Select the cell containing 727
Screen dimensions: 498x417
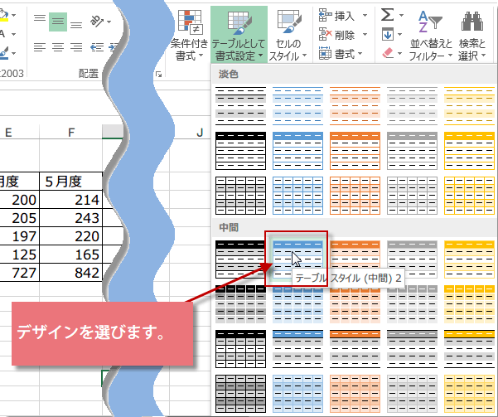(19, 273)
